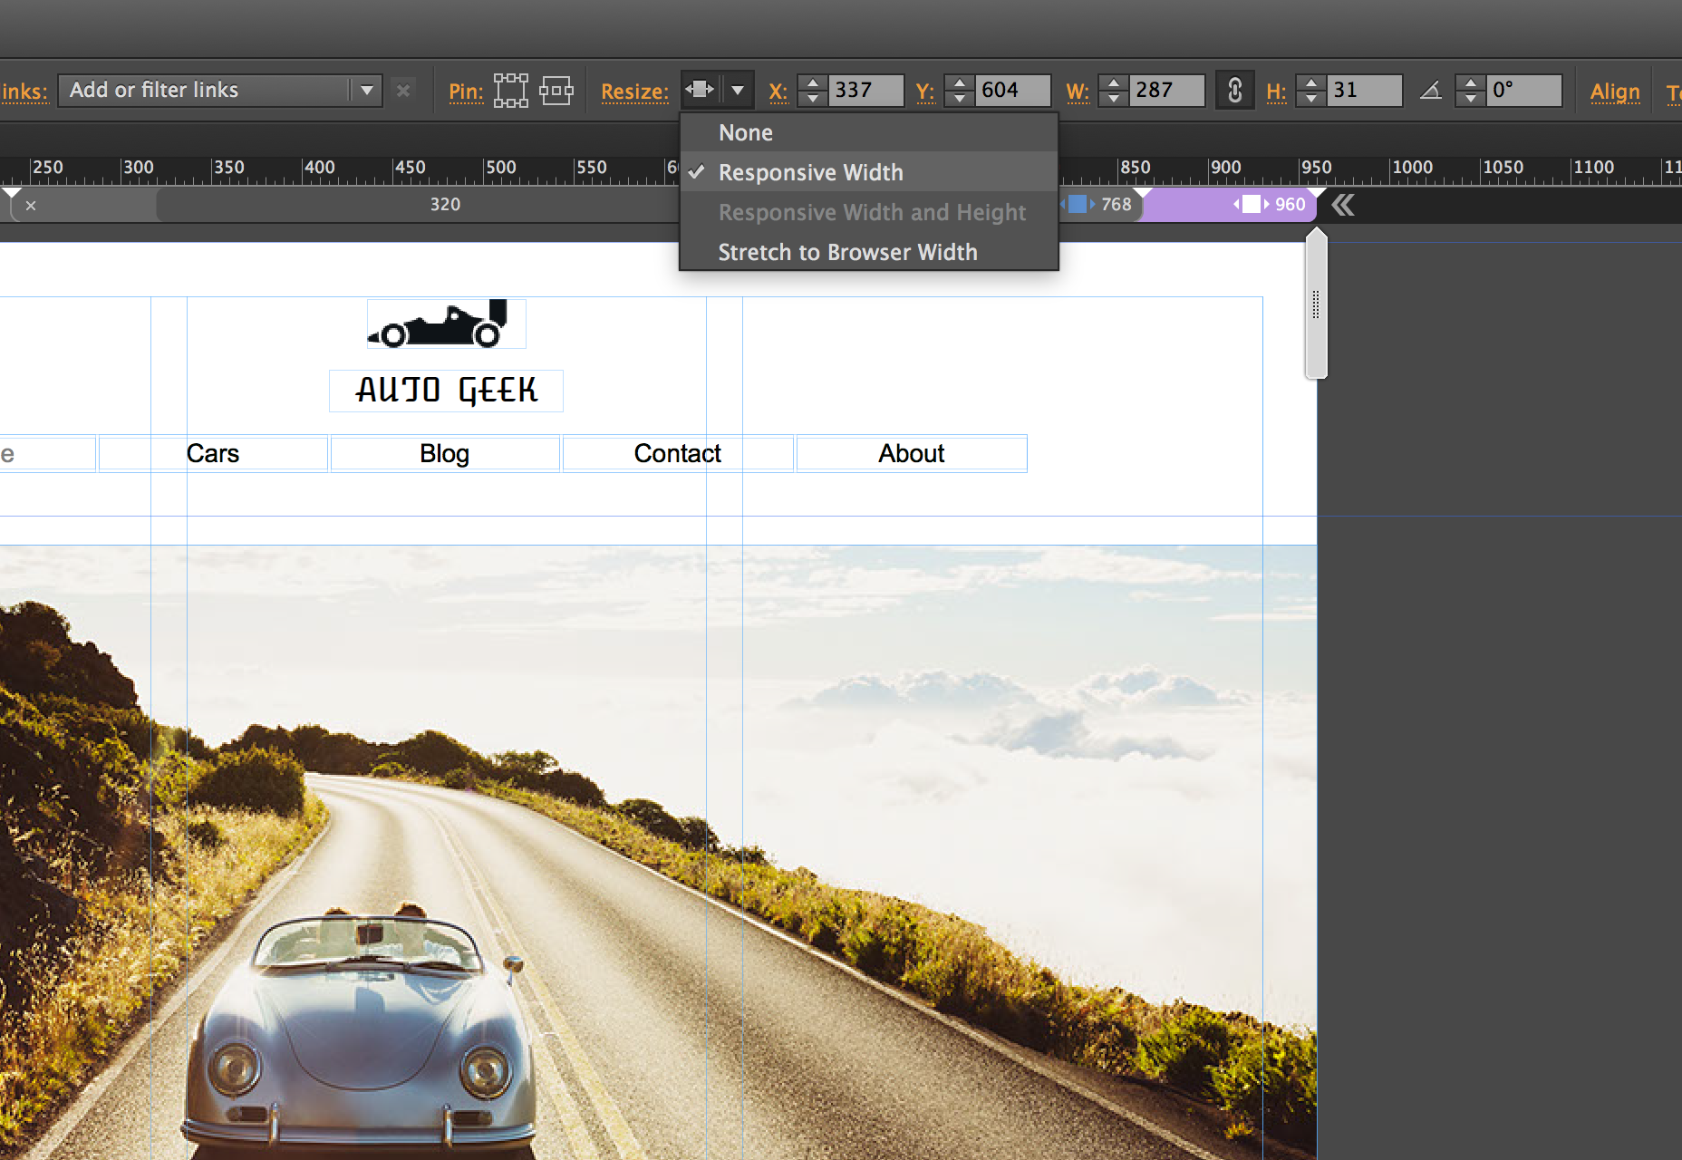Image resolution: width=1682 pixels, height=1160 pixels.
Task: Open the Align panel link
Action: coord(1615,92)
